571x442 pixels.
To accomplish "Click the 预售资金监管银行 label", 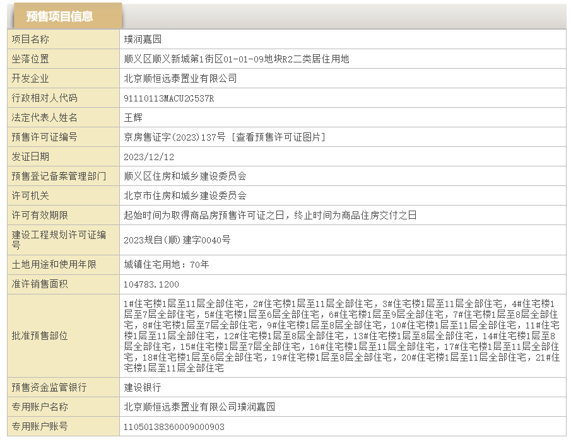I will pyautogui.click(x=49, y=387).
